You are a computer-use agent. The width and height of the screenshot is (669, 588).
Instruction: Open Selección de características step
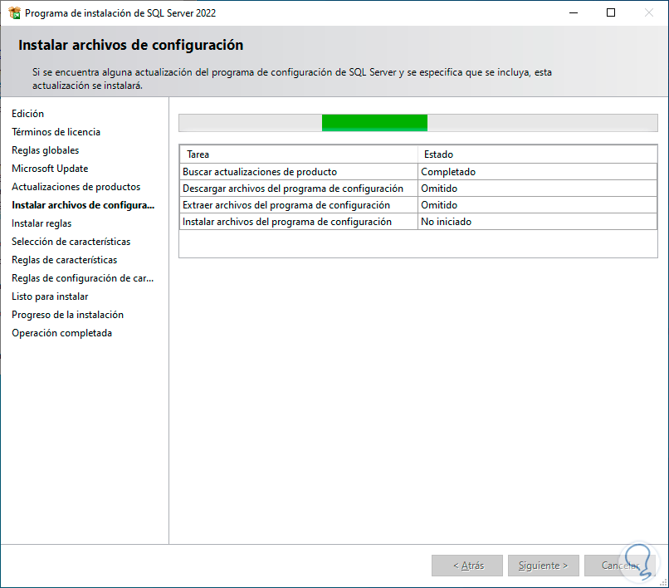[71, 242]
